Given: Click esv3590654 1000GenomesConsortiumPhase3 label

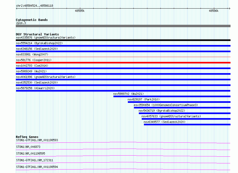Looking at the screenshot, I should click(166, 105).
